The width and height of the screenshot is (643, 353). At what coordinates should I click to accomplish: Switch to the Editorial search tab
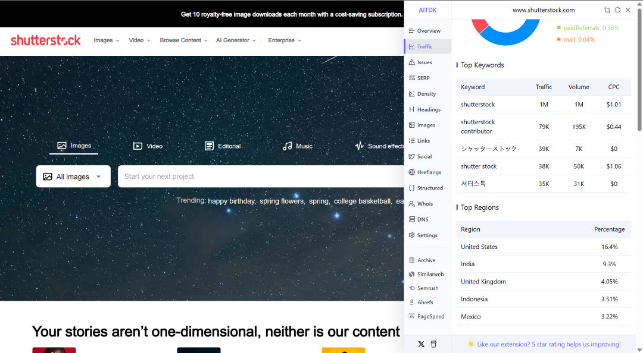[x=222, y=146]
